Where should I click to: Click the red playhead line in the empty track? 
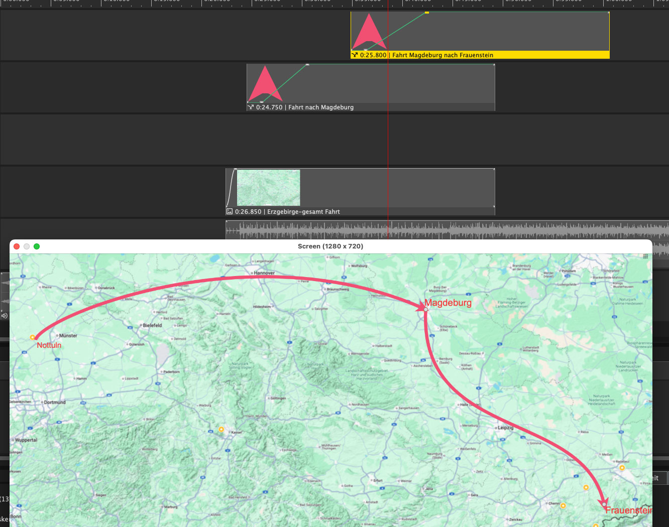coord(388,140)
